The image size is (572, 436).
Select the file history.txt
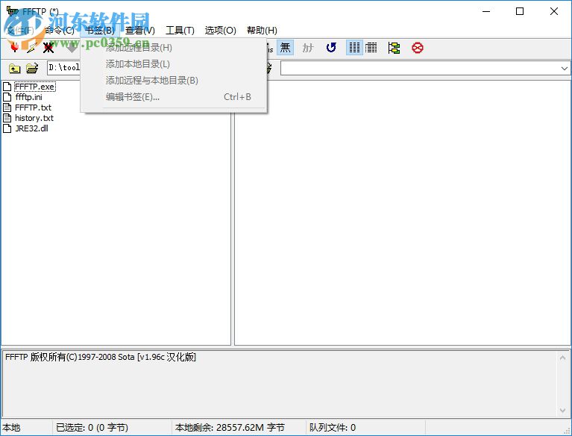[34, 118]
